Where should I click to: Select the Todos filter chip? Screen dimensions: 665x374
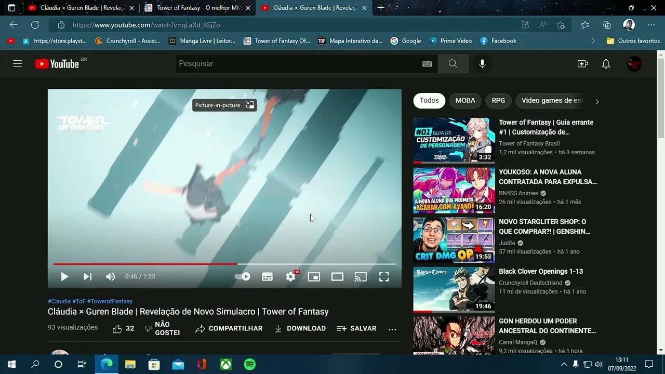[429, 101]
